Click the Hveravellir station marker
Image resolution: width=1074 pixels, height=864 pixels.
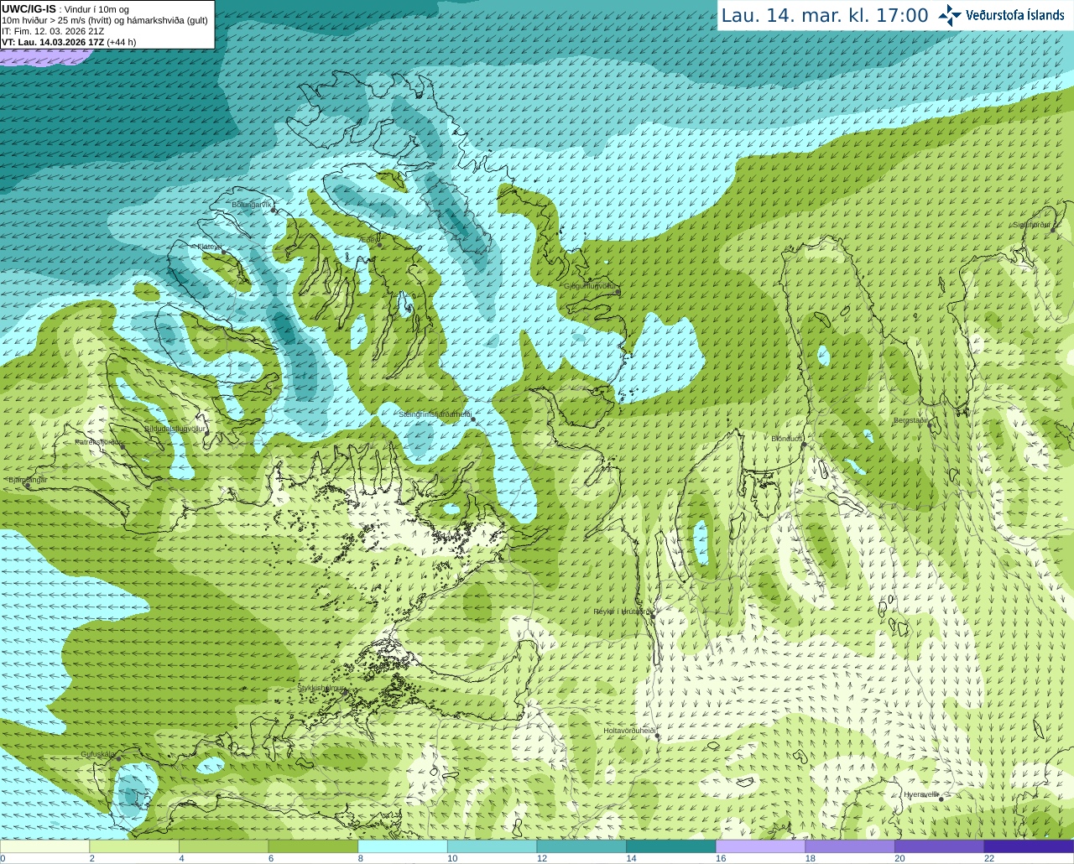coord(941,799)
